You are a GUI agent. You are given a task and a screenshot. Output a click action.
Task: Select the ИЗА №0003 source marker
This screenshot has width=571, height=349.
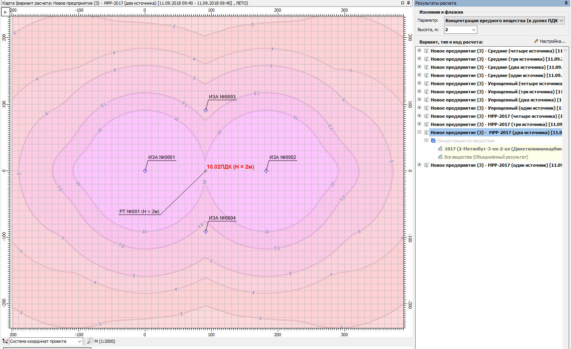(205, 110)
